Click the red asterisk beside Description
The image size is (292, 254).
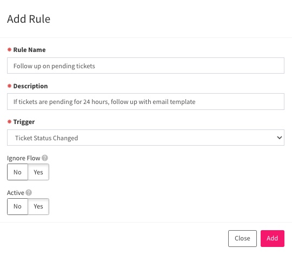9,86
